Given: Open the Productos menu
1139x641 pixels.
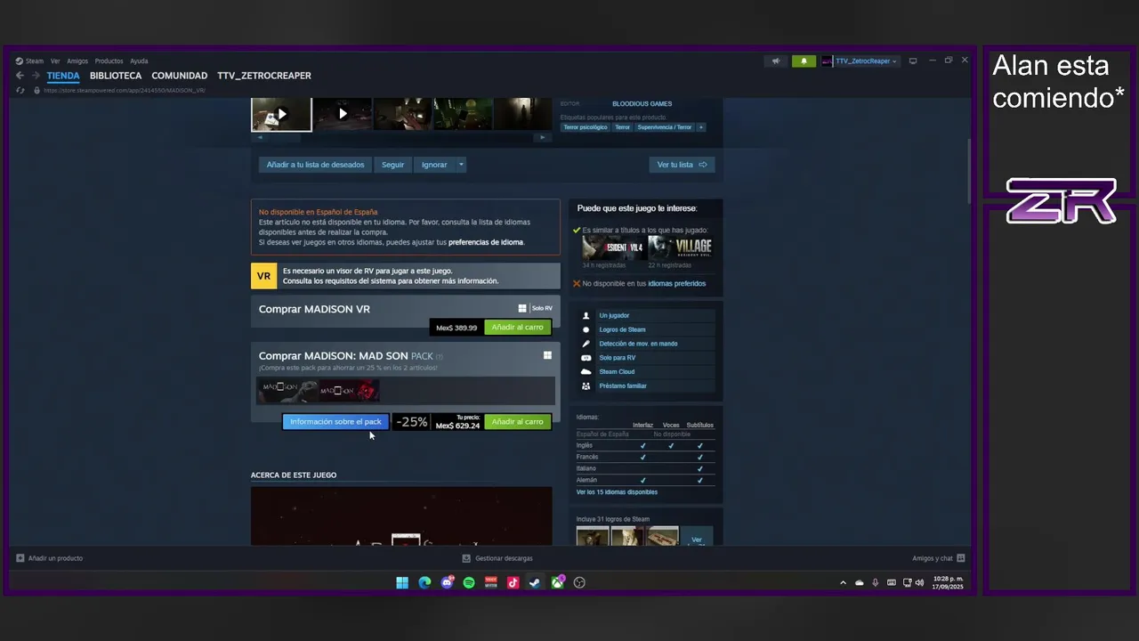Looking at the screenshot, I should (x=109, y=61).
